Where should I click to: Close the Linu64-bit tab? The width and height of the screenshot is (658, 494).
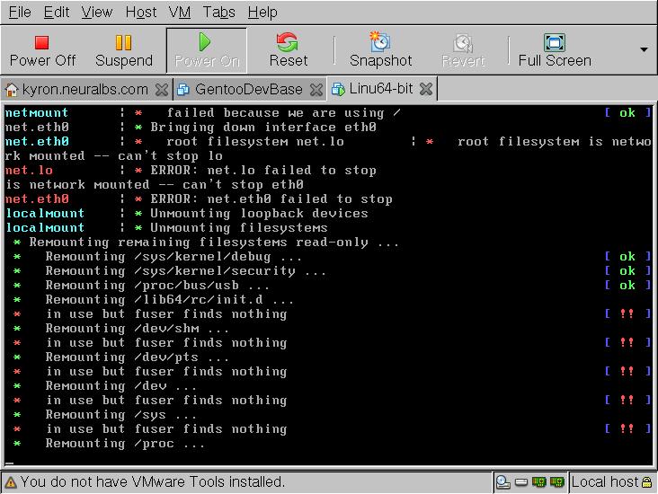(x=426, y=89)
